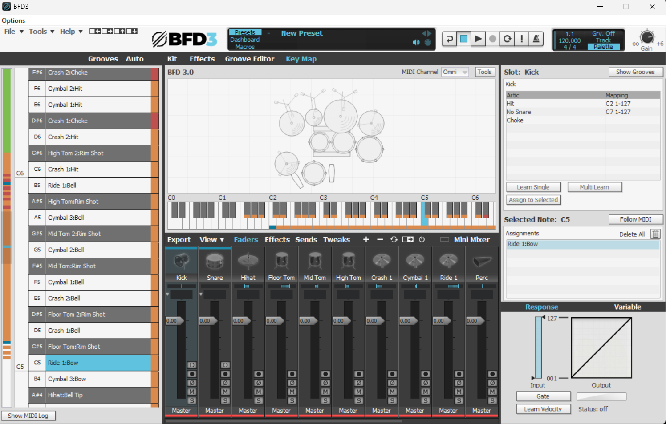Click the Hihat channel volume fader handle

242,321
